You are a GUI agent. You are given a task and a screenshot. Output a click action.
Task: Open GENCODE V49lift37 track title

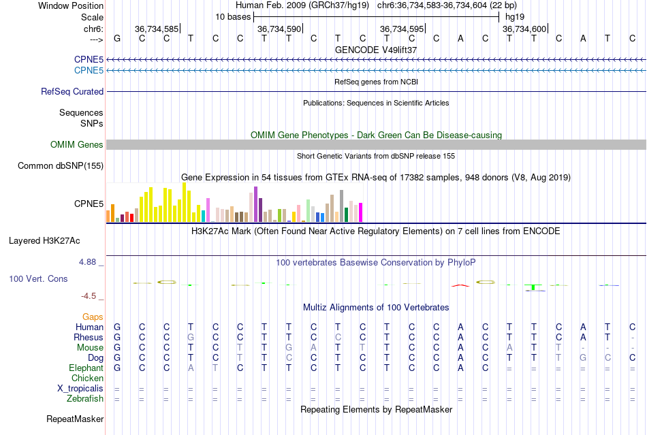[x=376, y=50]
